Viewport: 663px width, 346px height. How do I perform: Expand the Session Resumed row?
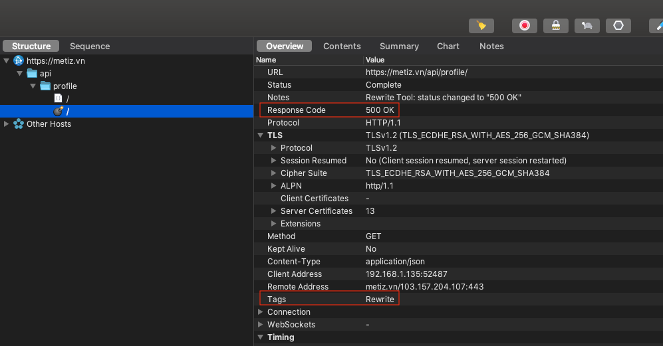[273, 161]
